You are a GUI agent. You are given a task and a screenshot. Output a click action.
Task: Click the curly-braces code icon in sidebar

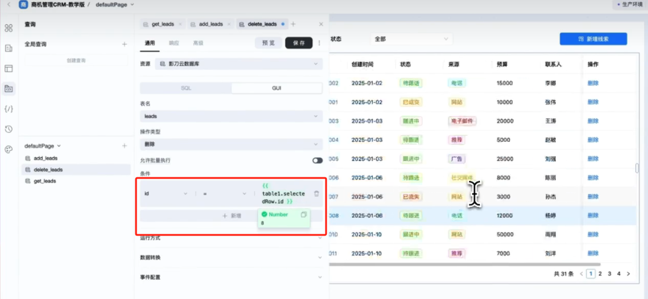click(x=8, y=109)
